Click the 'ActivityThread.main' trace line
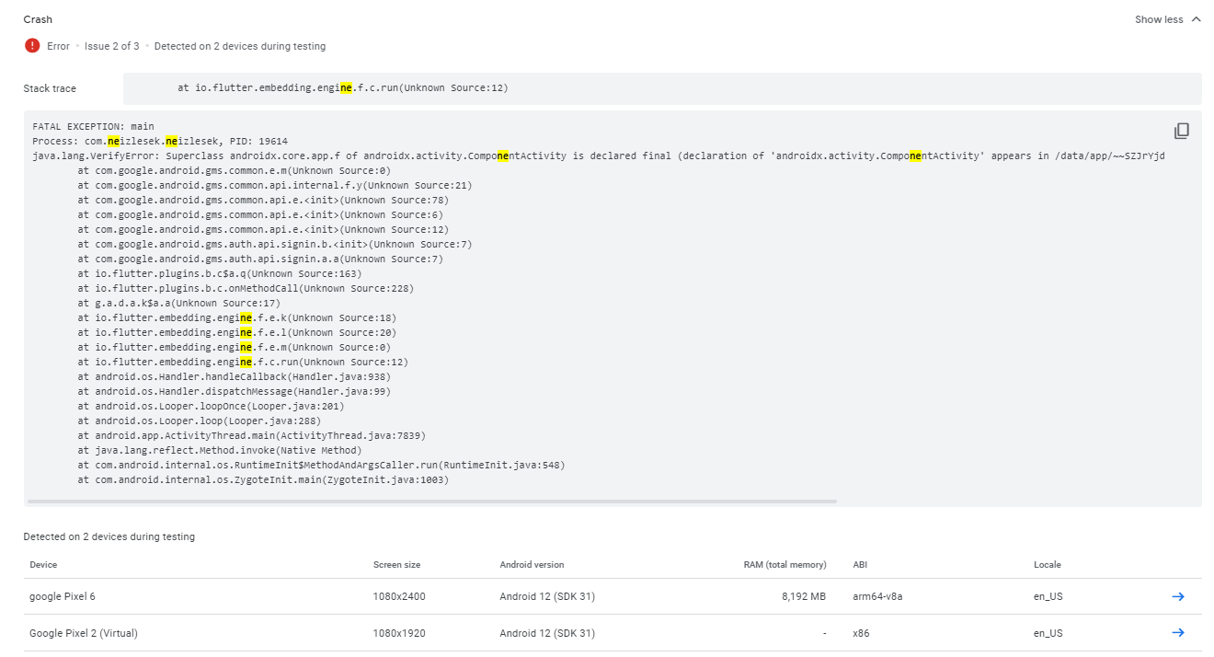This screenshot has width=1214, height=657. [251, 435]
